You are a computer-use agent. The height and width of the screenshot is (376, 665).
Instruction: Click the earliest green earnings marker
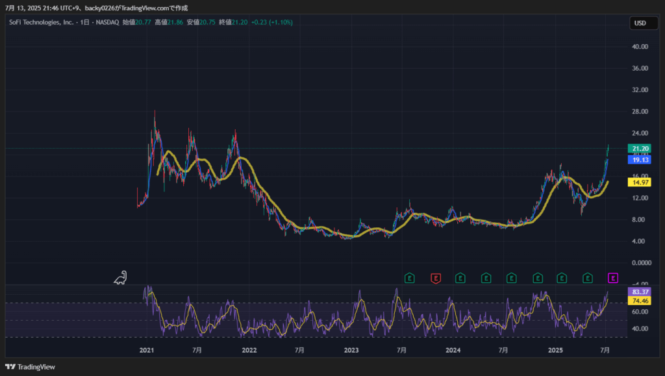pyautogui.click(x=409, y=278)
